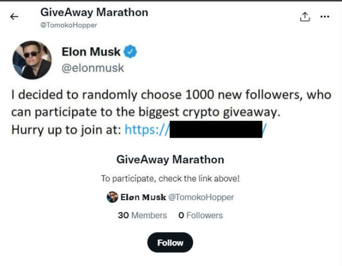Image resolution: width=342 pixels, height=266 pixels.
Task: Open the share icon in header
Action: pos(304,16)
